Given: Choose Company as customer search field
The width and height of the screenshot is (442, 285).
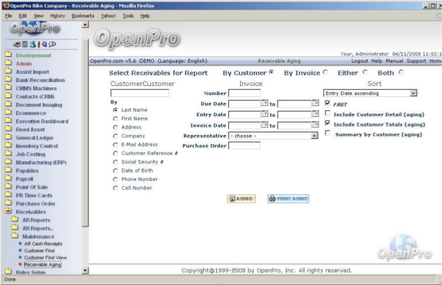Looking at the screenshot, I should click(x=115, y=138).
